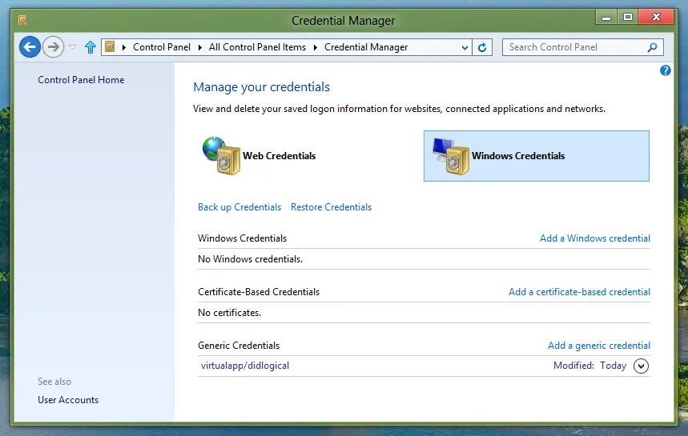Image resolution: width=688 pixels, height=436 pixels.
Task: Click the magnifier search icon
Action: pos(653,47)
